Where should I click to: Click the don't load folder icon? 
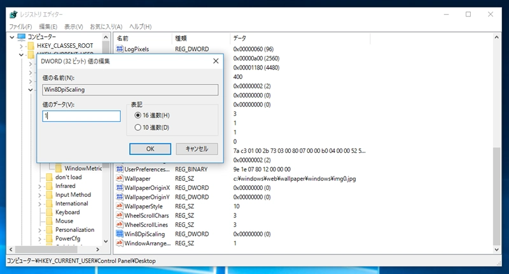50,177
